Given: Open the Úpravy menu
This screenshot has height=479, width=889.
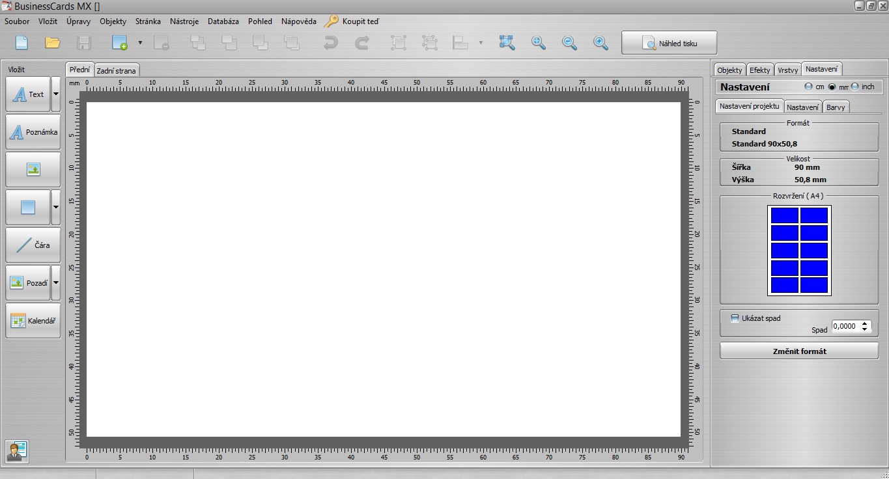Looking at the screenshot, I should click(78, 21).
